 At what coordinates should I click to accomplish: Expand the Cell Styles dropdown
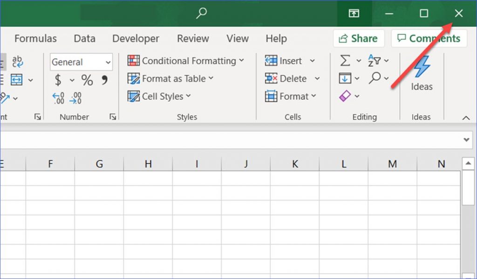(159, 96)
